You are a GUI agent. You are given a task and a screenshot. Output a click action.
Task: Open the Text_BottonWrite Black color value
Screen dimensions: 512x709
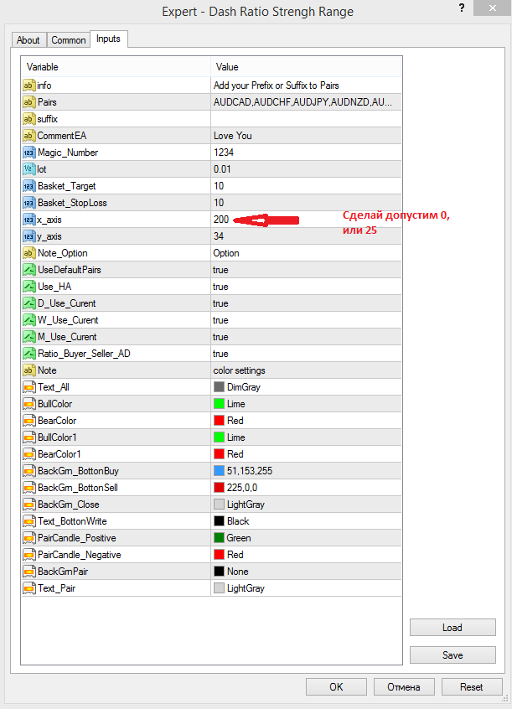[306, 521]
